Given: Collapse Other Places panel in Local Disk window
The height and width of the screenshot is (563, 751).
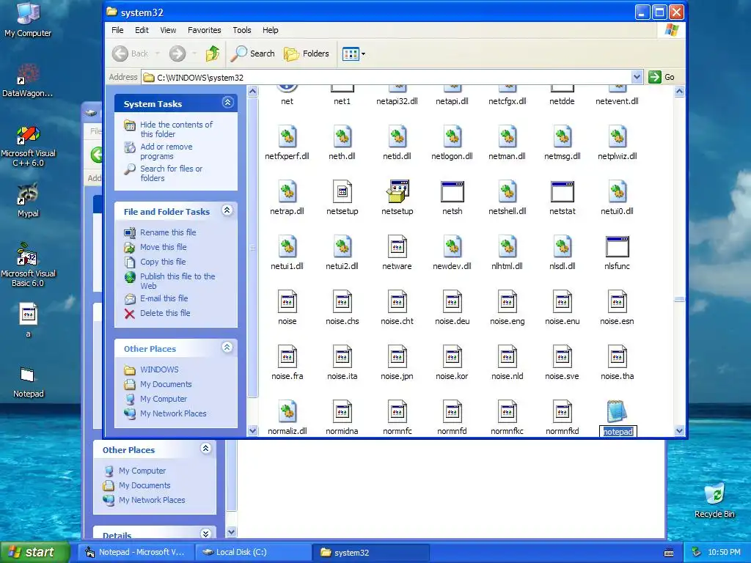Looking at the screenshot, I should (x=206, y=449).
